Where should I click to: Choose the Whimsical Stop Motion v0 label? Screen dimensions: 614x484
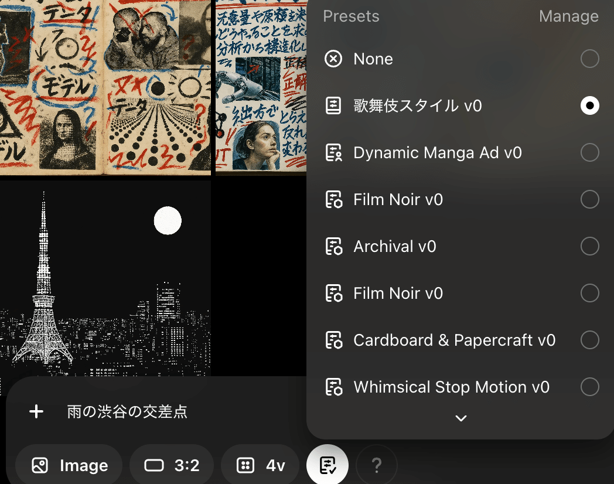coord(451,387)
